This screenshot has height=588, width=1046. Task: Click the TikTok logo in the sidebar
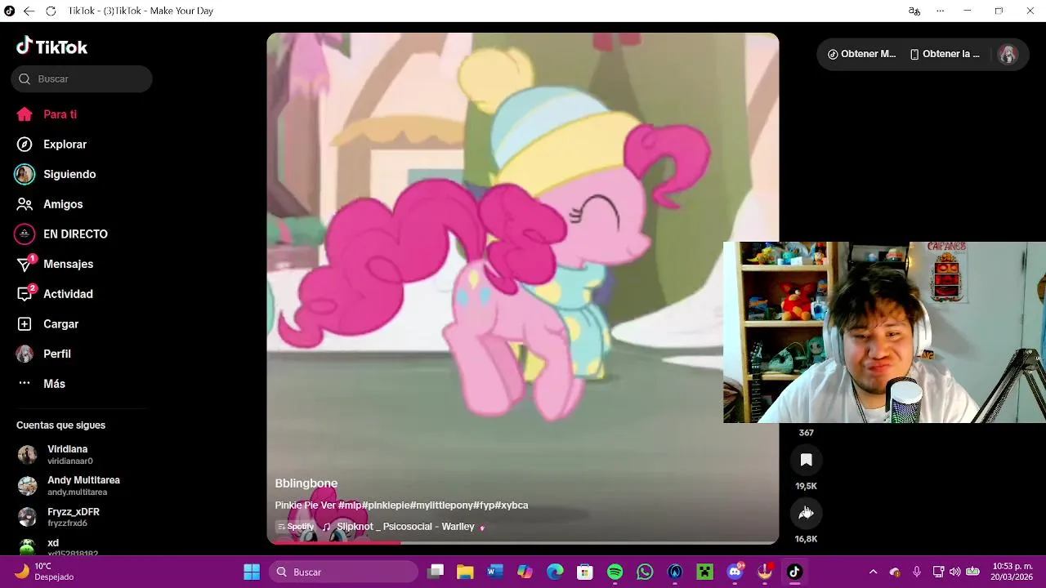click(51, 47)
